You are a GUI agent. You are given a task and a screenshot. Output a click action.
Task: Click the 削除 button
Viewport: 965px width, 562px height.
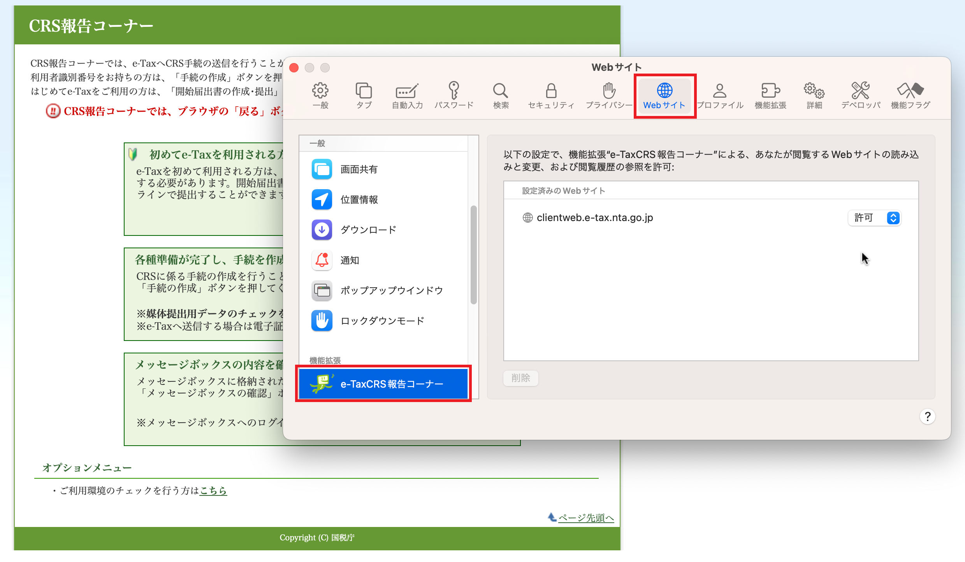click(x=520, y=378)
